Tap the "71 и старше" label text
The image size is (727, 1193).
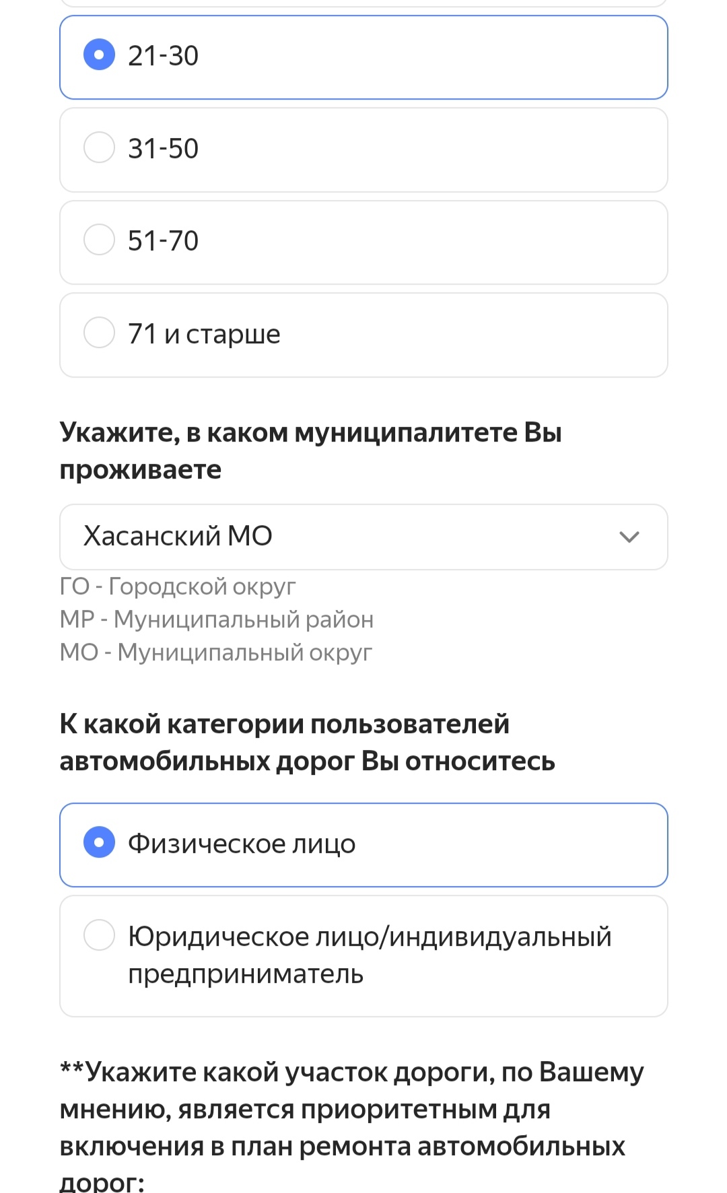(204, 333)
